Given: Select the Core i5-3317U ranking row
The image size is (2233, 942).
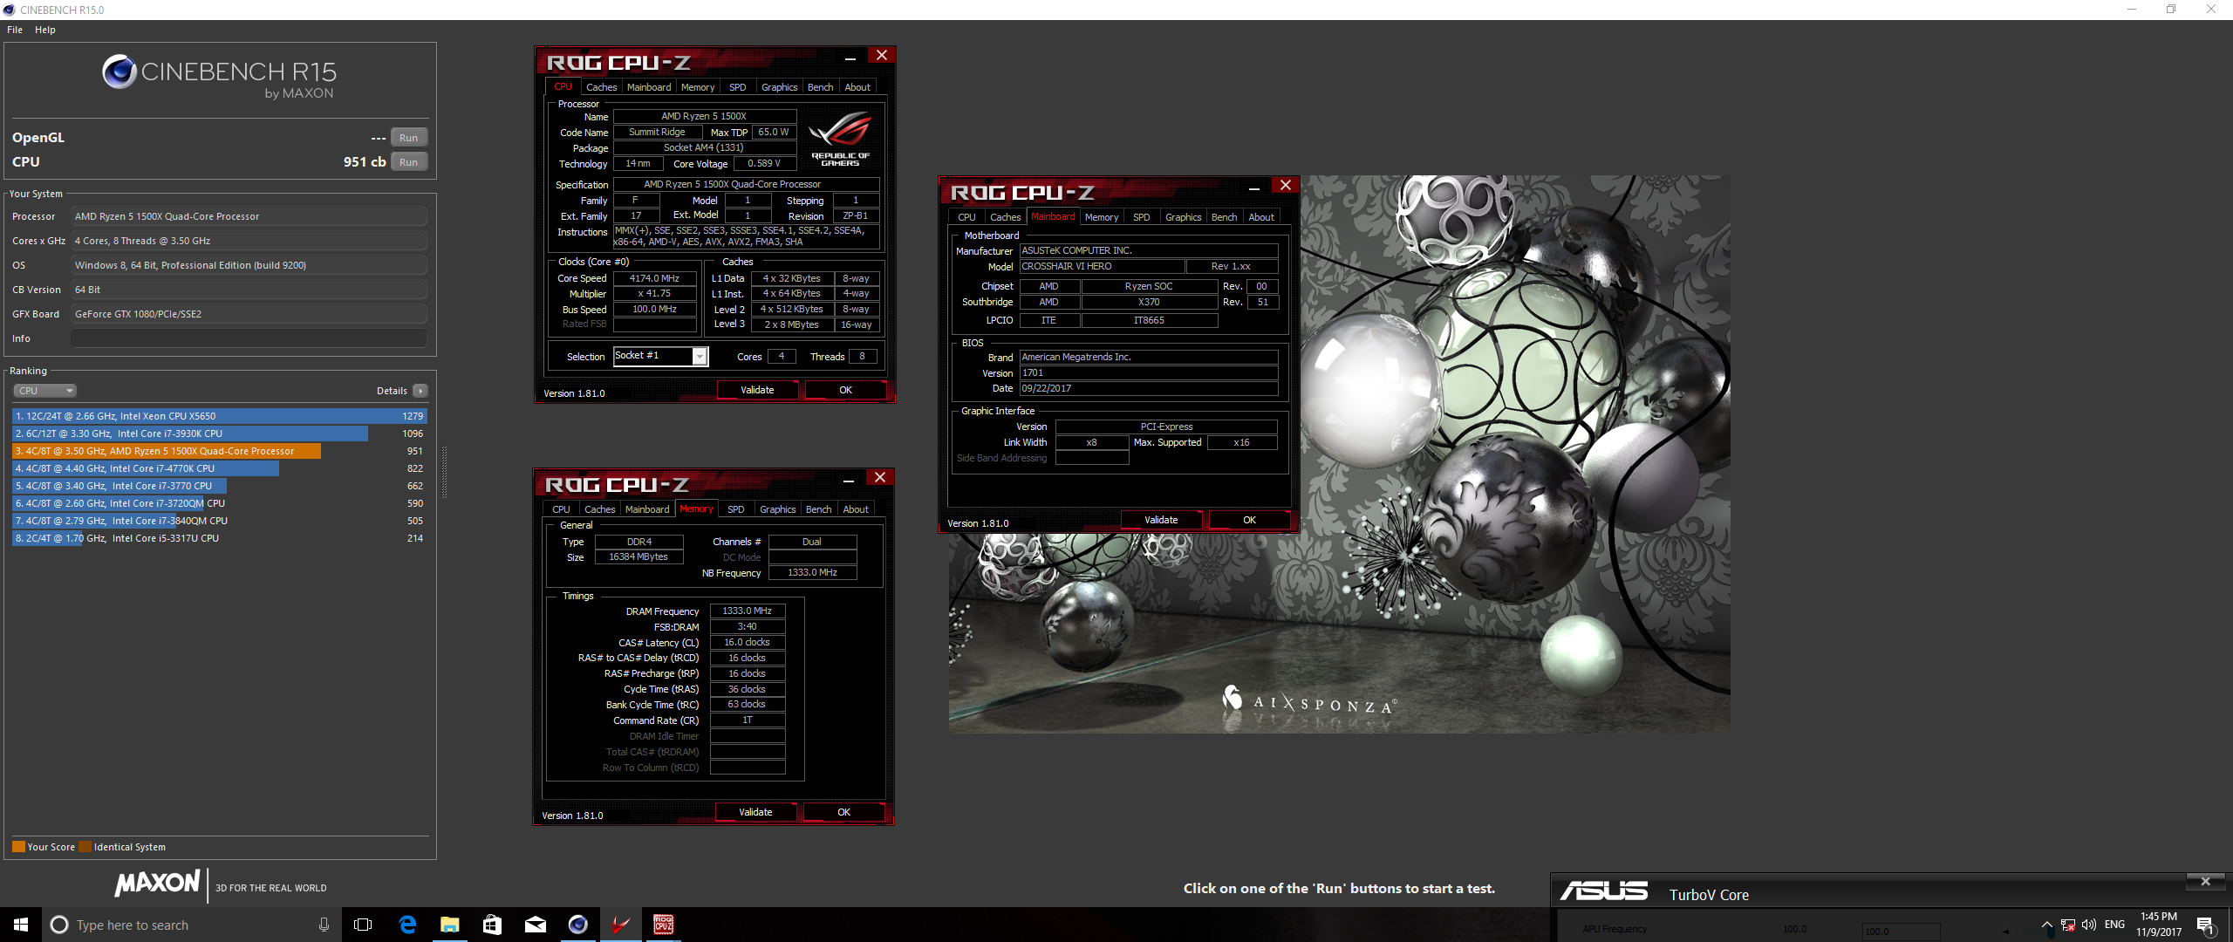Looking at the screenshot, I should pos(219,538).
